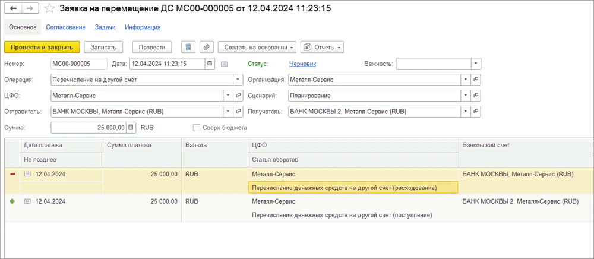Enable the Сверх бюджета checkbox
594x259 pixels.
[x=197, y=127]
